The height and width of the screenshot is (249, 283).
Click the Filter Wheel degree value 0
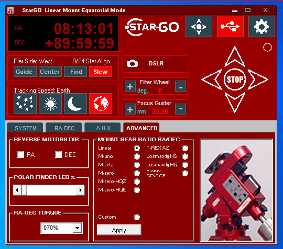160,90
